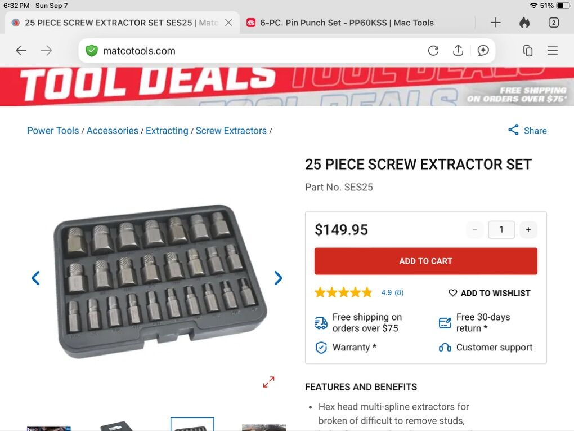Open the Screw Extractors breadcrumb link
Viewport: 574px width, 431px height.
click(x=231, y=131)
